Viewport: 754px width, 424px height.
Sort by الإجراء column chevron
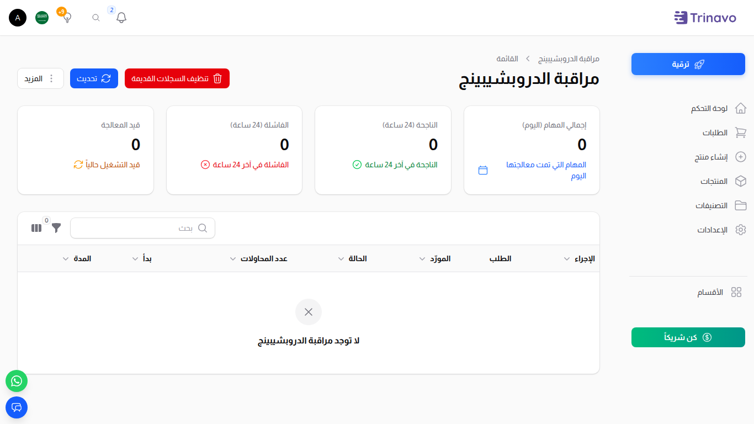pyautogui.click(x=567, y=259)
